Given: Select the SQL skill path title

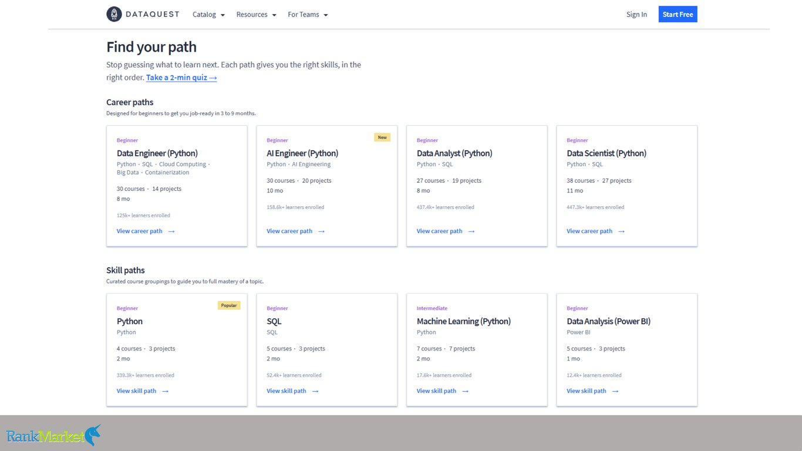Looking at the screenshot, I should click(274, 321).
